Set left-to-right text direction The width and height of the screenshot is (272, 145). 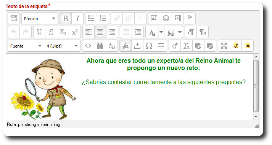pos(191,32)
